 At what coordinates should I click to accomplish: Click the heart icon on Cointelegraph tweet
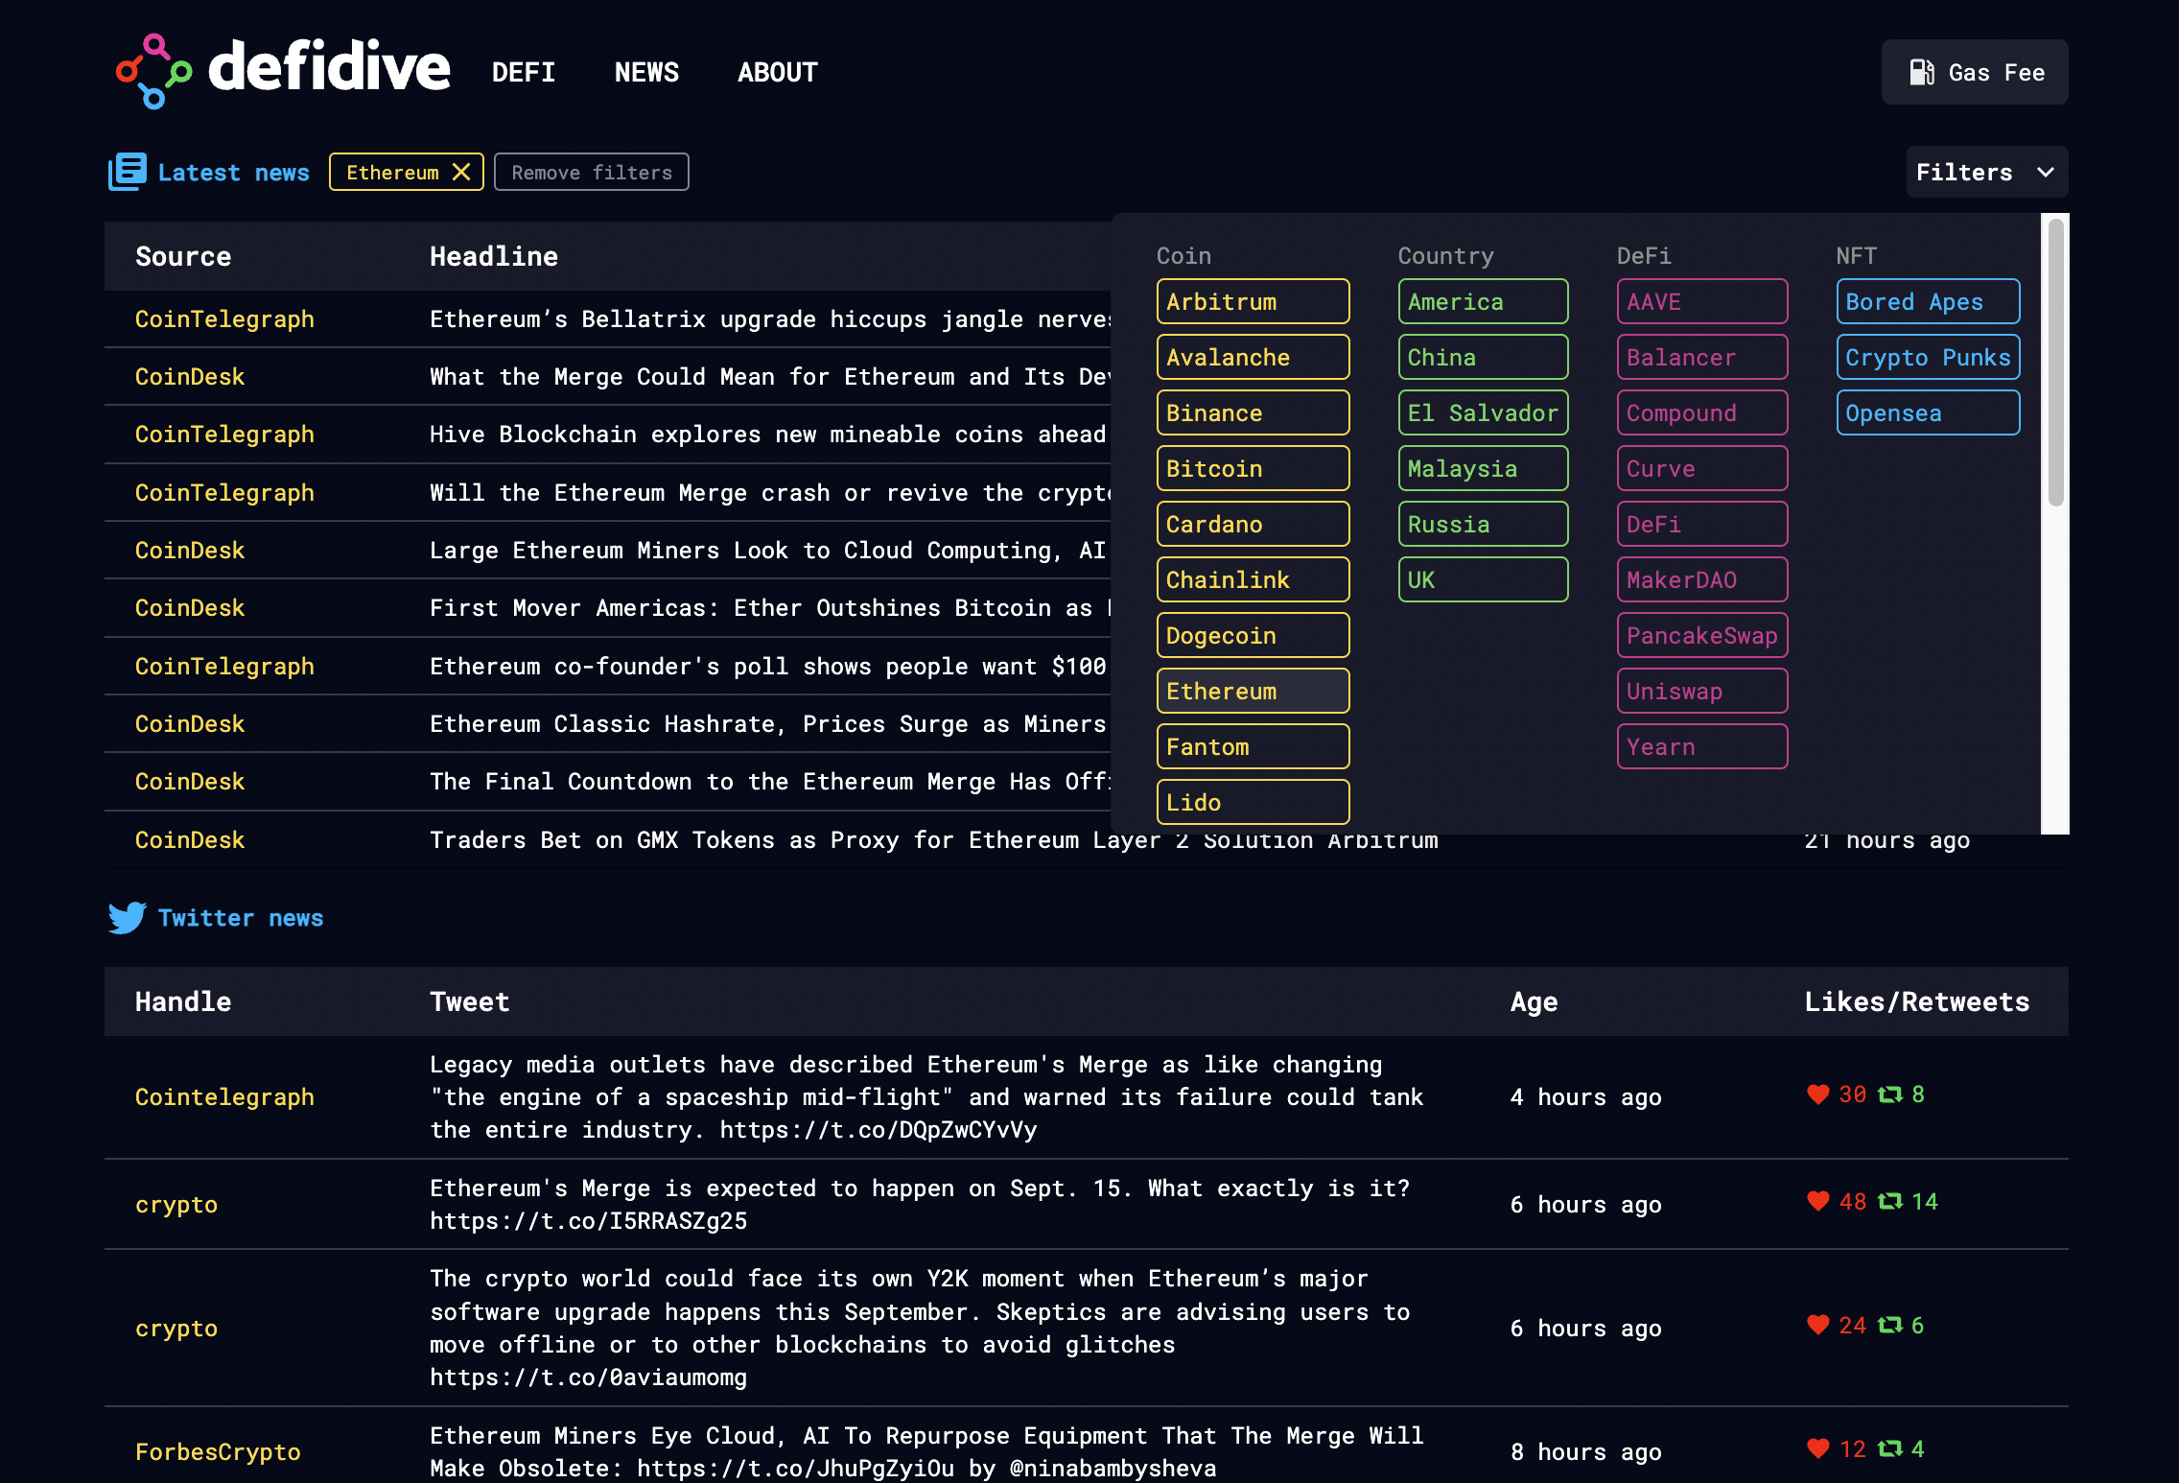click(1817, 1095)
